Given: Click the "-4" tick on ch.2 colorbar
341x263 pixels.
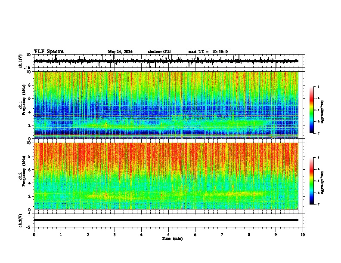Looking at the screenshot, I should point(317,169).
